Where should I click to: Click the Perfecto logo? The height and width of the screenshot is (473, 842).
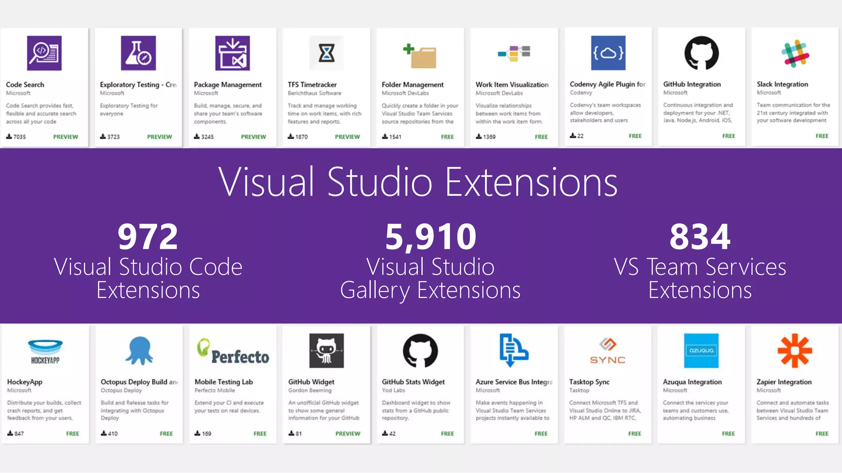pyautogui.click(x=233, y=352)
